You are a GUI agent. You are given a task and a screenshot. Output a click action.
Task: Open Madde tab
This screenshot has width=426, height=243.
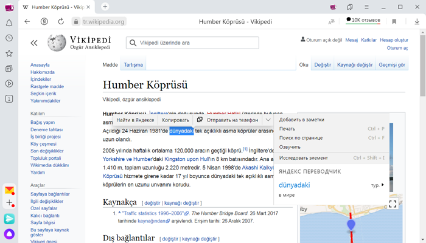point(110,65)
